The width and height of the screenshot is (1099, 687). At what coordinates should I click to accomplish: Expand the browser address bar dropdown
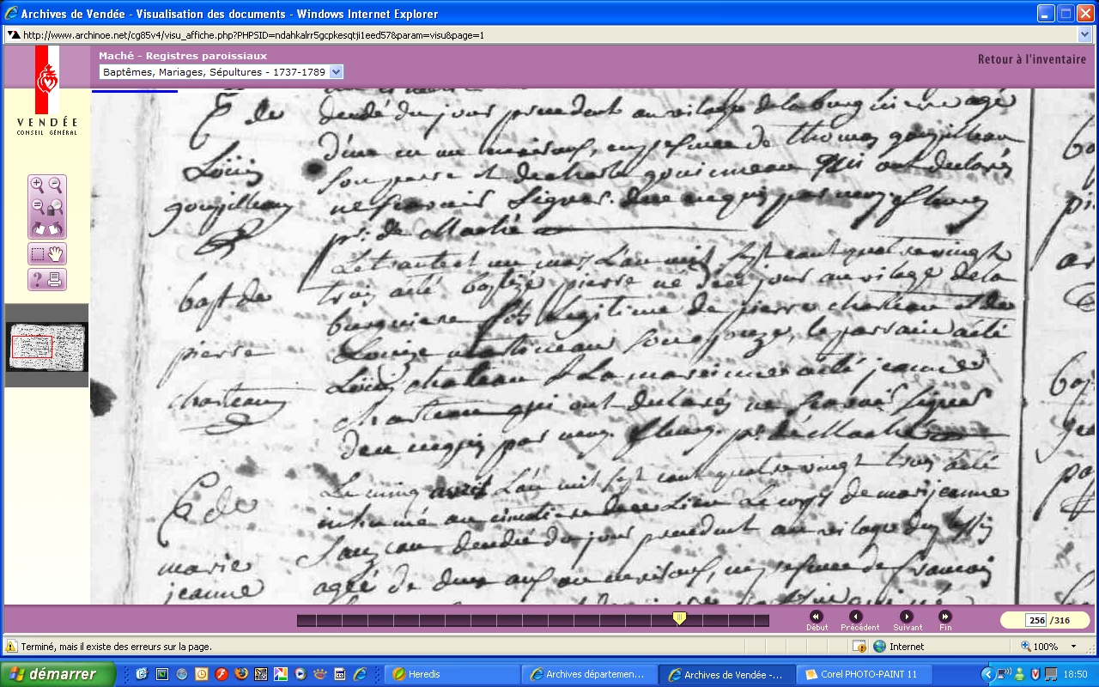pos(1084,35)
